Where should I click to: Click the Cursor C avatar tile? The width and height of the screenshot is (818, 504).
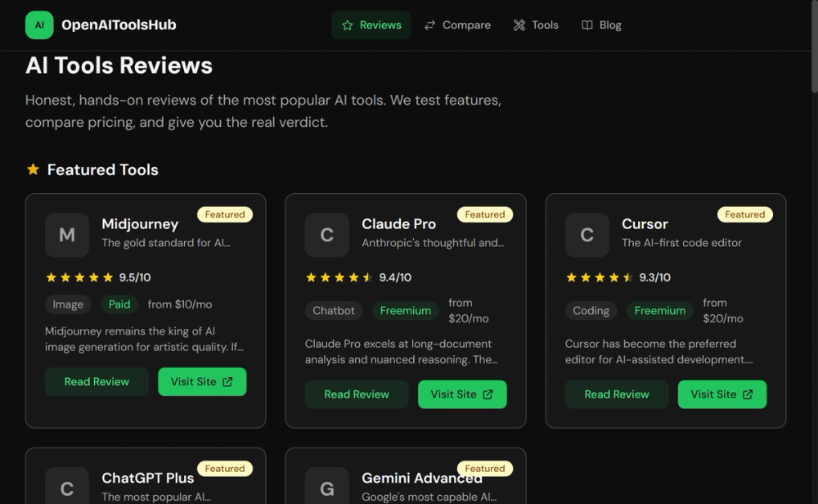click(x=587, y=235)
